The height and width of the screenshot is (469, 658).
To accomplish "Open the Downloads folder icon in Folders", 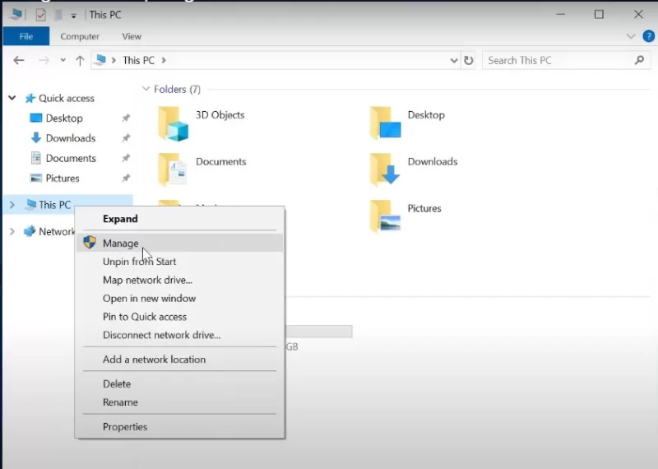I will pos(385,169).
